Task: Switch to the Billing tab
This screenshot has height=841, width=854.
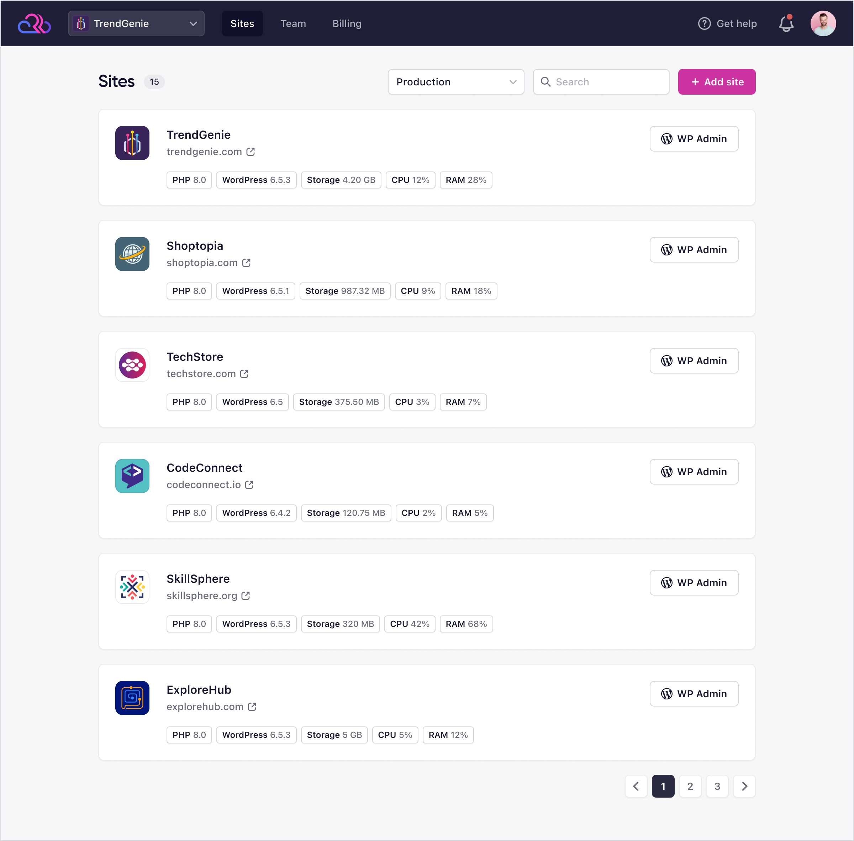Action: pyautogui.click(x=347, y=23)
